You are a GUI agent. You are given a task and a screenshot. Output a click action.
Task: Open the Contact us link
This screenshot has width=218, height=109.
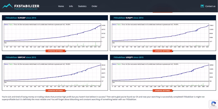(x=210, y=6)
